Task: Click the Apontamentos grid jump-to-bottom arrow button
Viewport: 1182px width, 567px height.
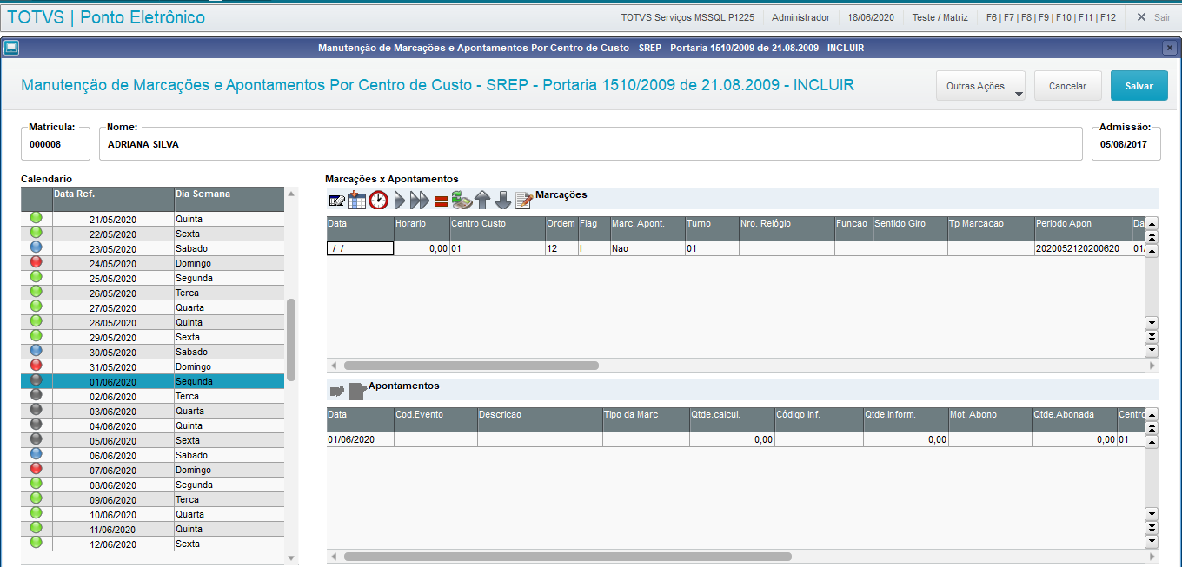Action: click(1152, 542)
